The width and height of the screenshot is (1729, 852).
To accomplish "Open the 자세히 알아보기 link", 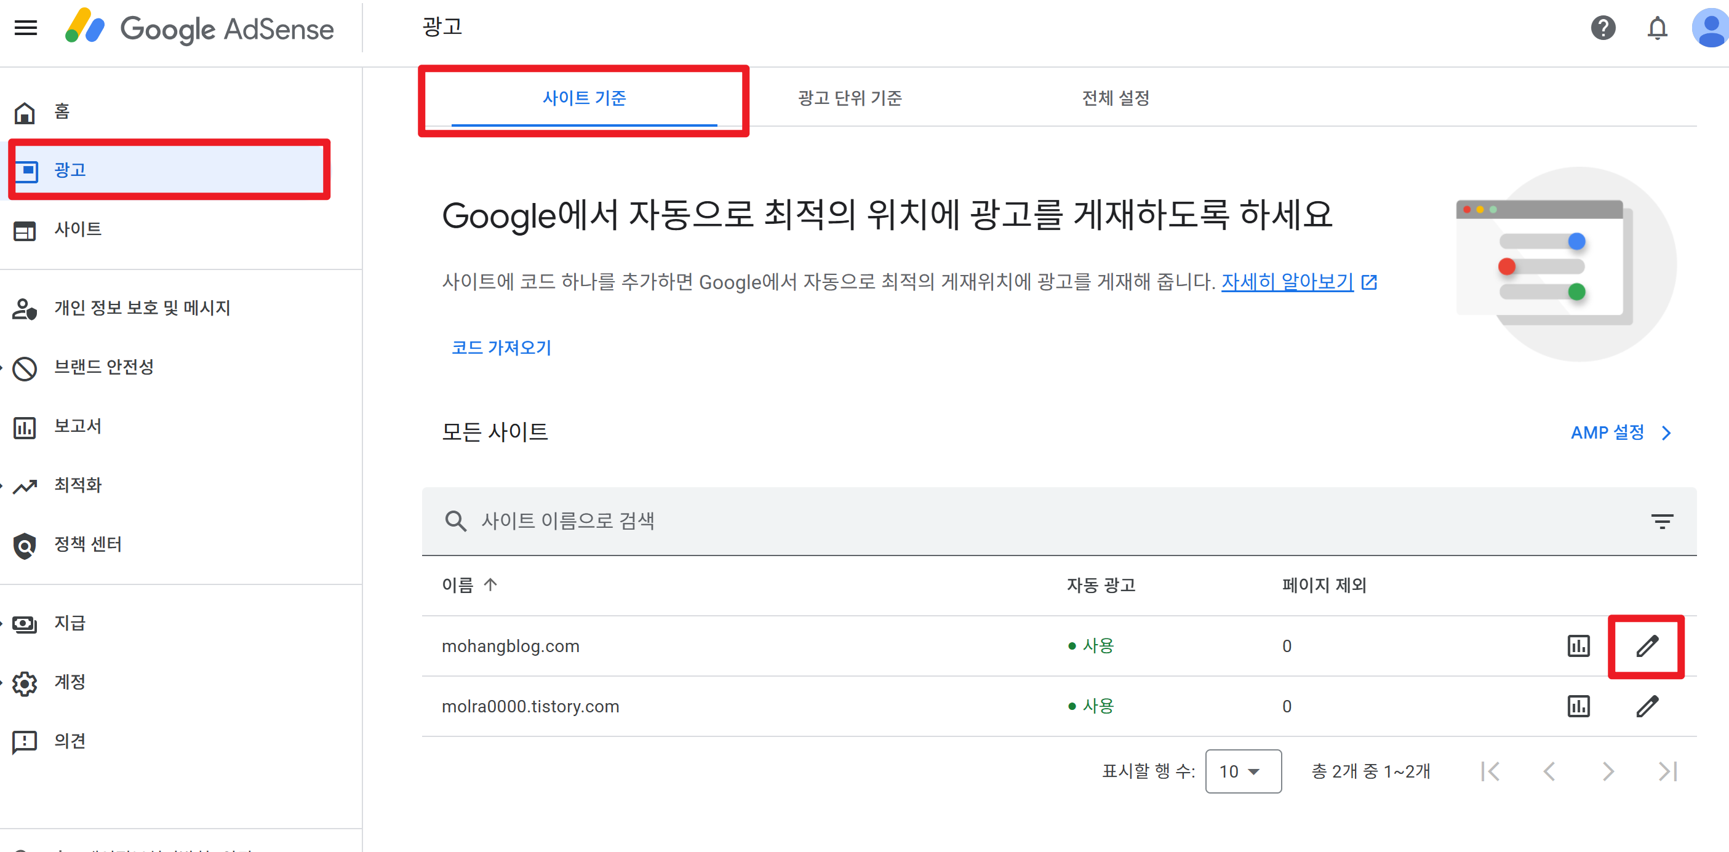I will 1287,282.
